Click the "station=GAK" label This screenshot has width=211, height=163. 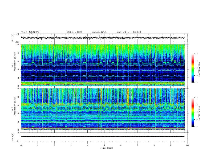coord(99,32)
